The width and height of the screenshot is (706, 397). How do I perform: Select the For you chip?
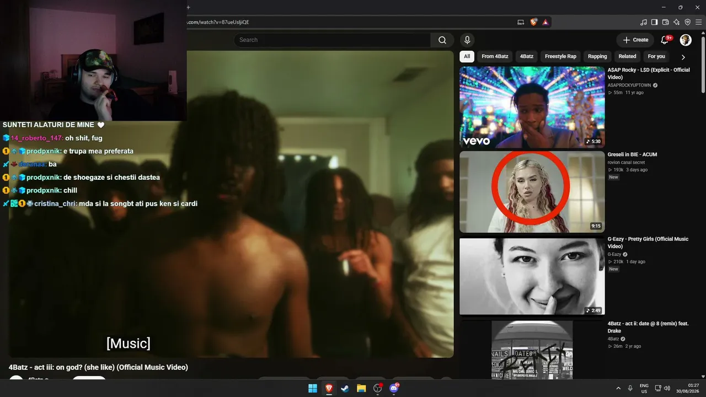656,56
